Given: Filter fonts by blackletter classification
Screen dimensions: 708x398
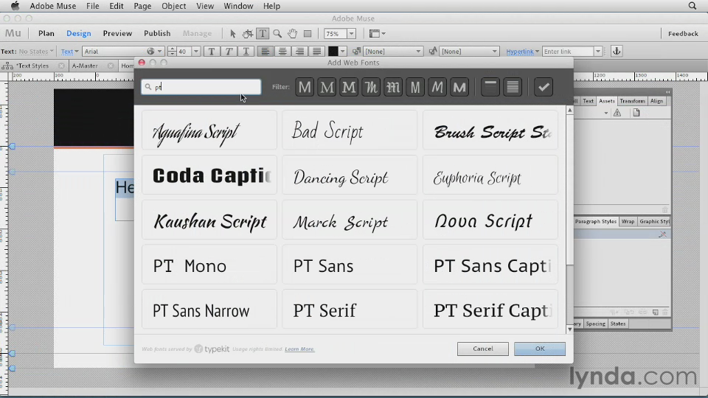Looking at the screenshot, I should 393,88.
